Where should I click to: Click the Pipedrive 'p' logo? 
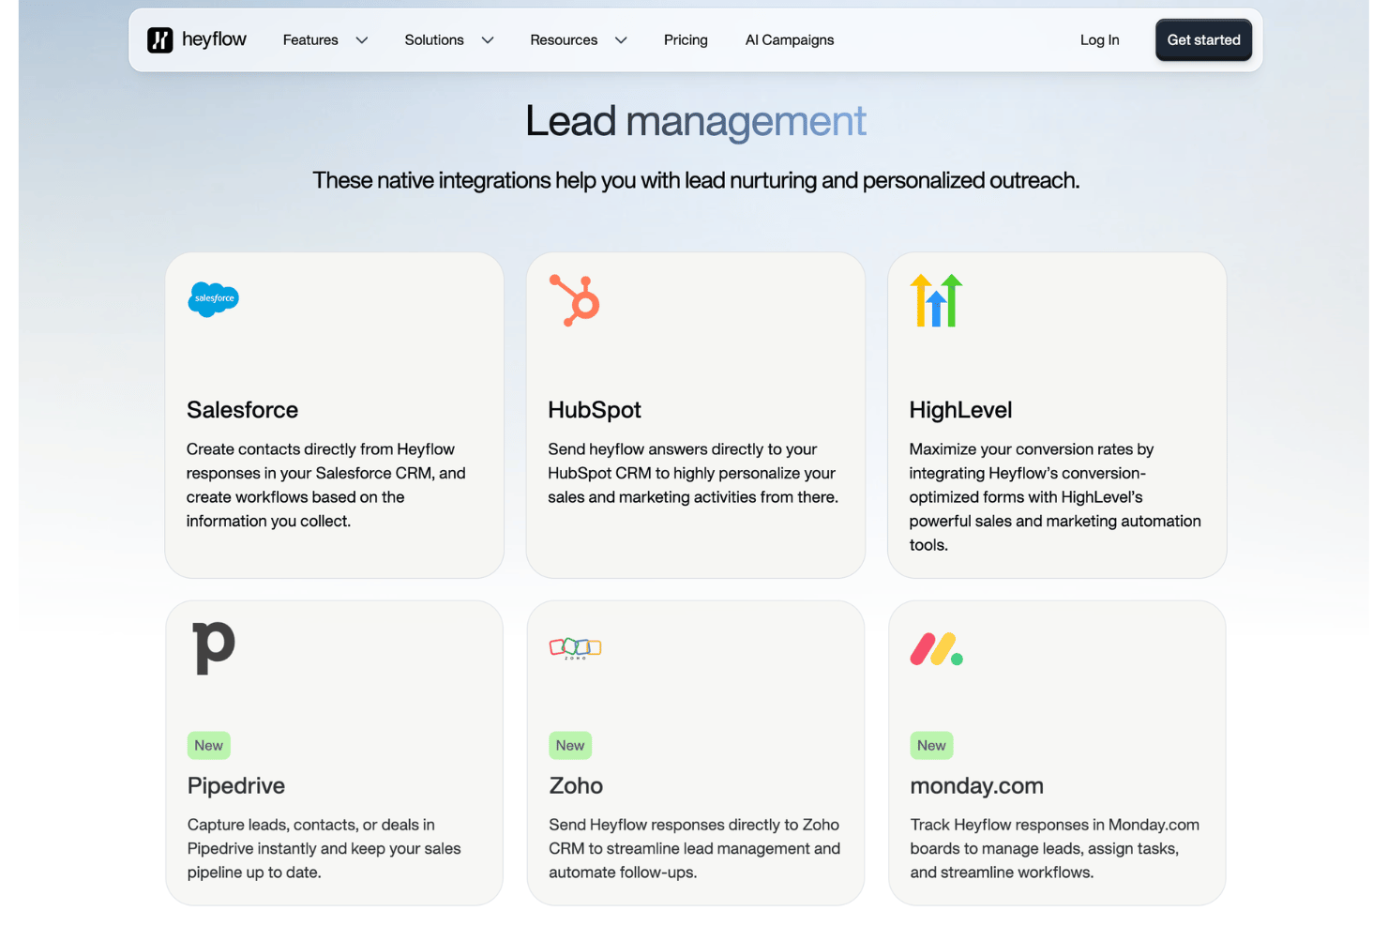214,647
